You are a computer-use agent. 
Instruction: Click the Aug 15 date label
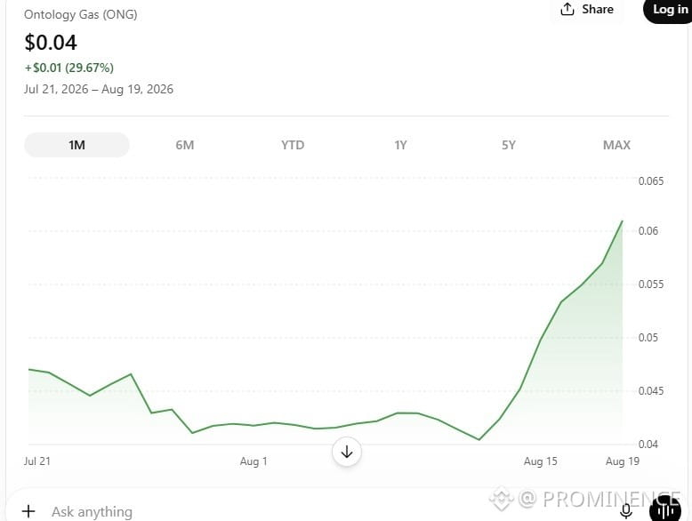[x=540, y=461]
